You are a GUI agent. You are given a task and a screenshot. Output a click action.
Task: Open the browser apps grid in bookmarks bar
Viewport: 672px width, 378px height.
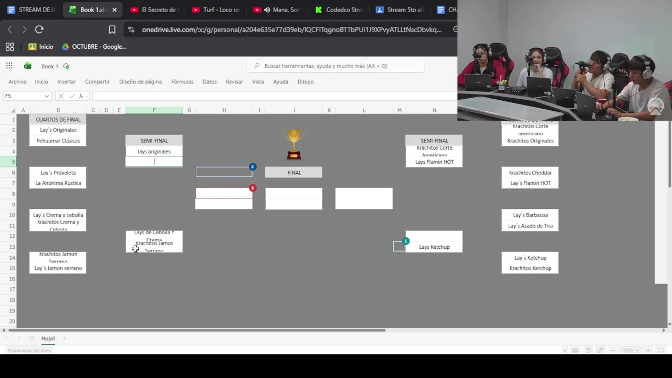(9, 46)
